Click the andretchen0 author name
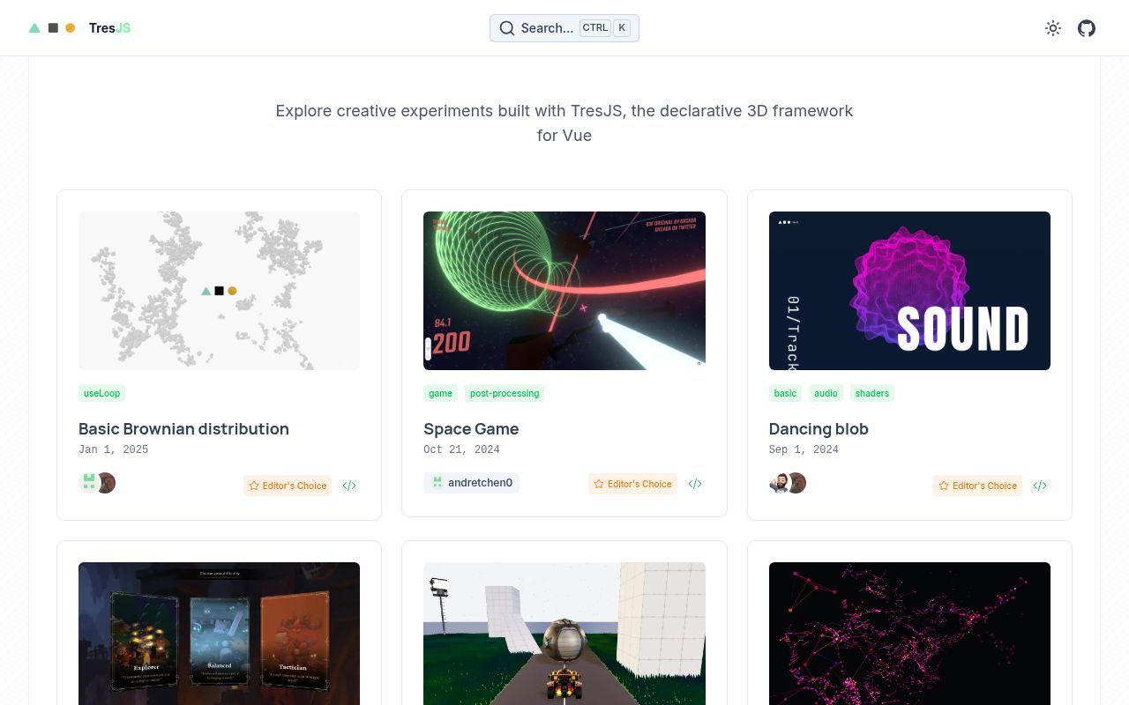1129x705 pixels. [480, 483]
